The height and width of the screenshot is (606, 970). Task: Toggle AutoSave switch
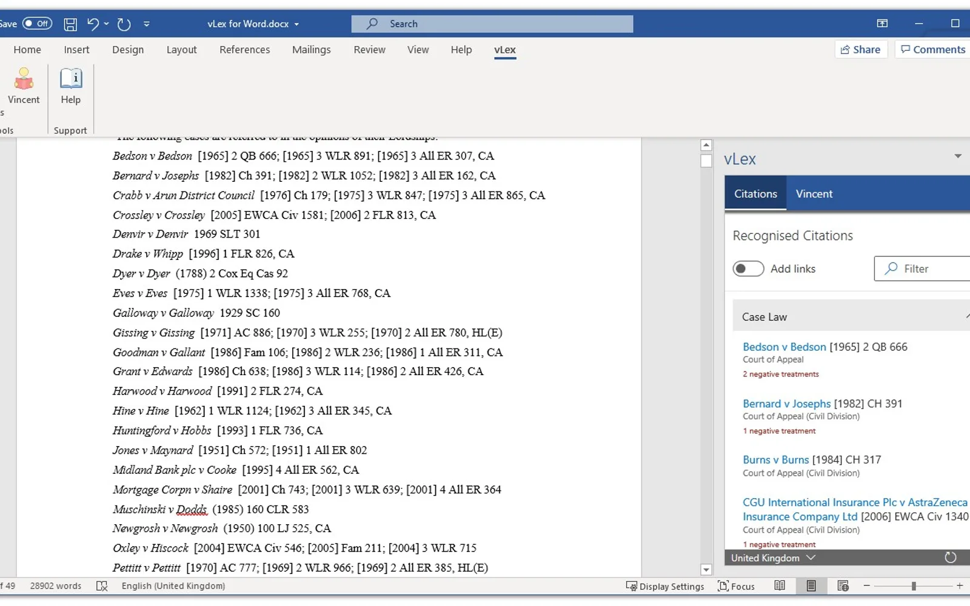coord(38,24)
